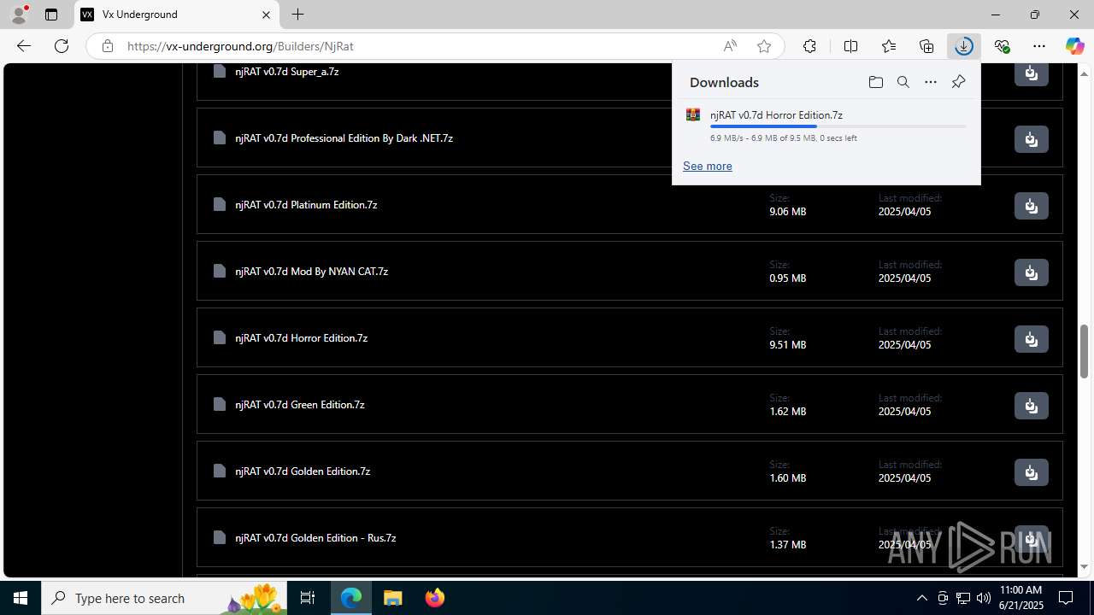This screenshot has width=1094, height=615.
Task: Click the page vertical scrollbar thumb
Action: coord(1085,351)
